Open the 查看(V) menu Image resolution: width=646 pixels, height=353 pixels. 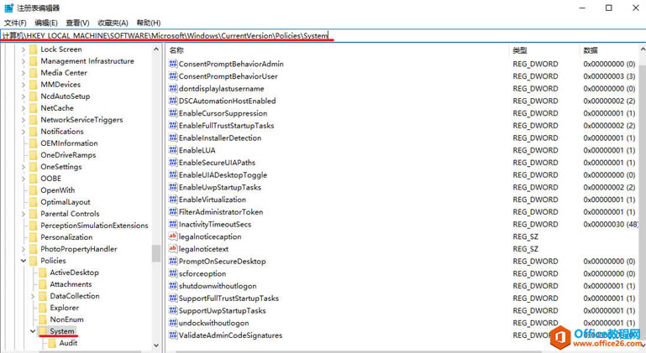[77, 23]
